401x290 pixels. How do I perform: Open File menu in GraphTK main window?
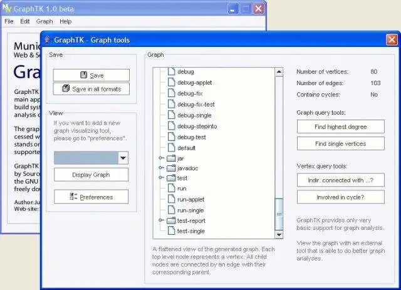(x=9, y=21)
